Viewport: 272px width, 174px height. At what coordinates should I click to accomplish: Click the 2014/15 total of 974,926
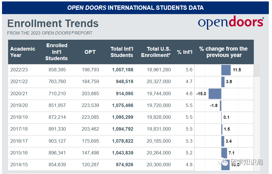click(125, 165)
